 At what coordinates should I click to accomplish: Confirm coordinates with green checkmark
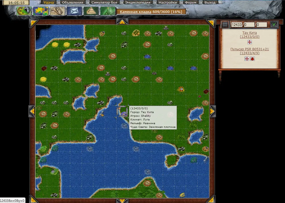(274, 24)
